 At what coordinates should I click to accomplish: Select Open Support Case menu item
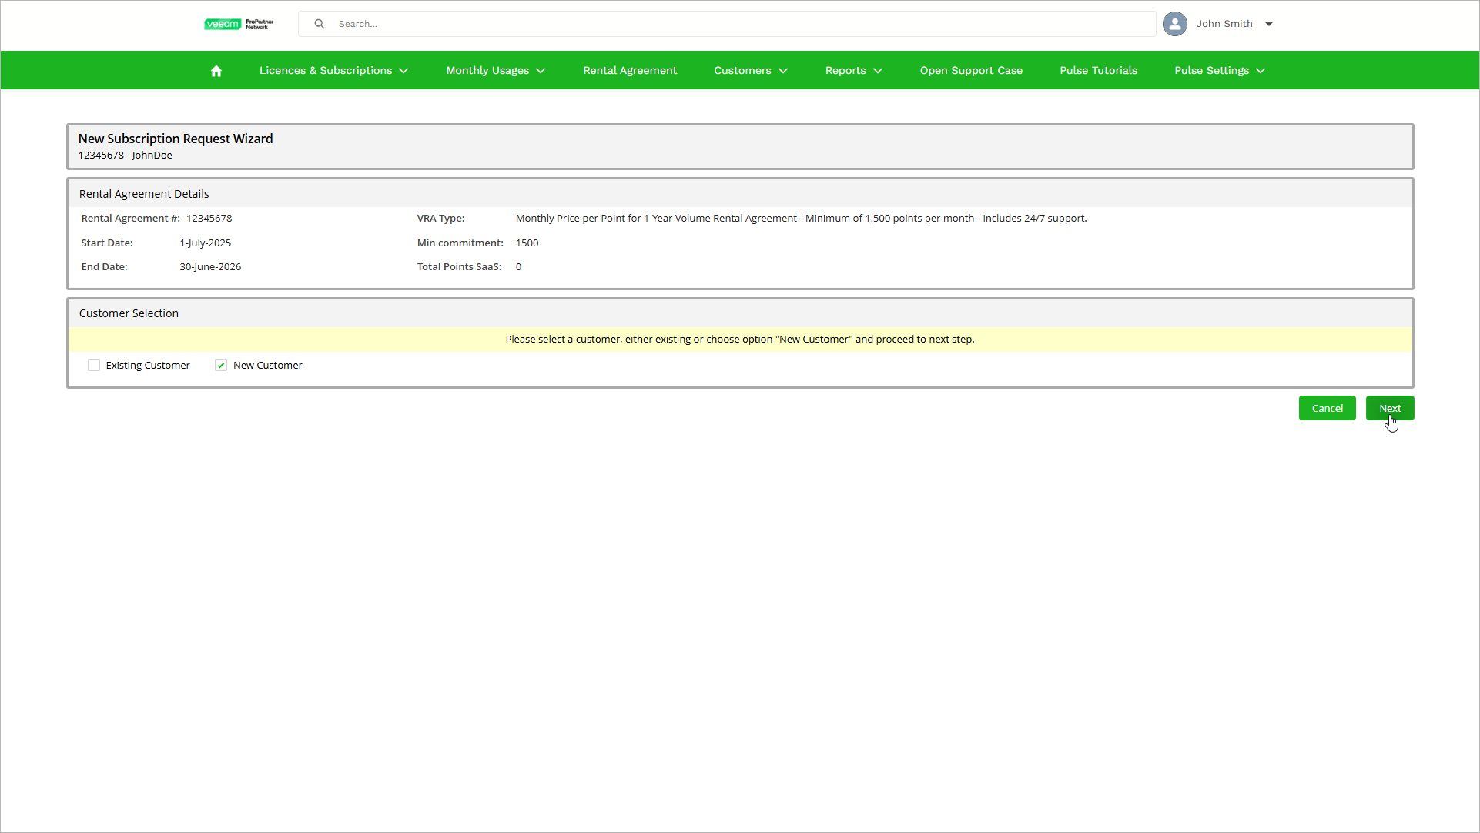(x=970, y=70)
